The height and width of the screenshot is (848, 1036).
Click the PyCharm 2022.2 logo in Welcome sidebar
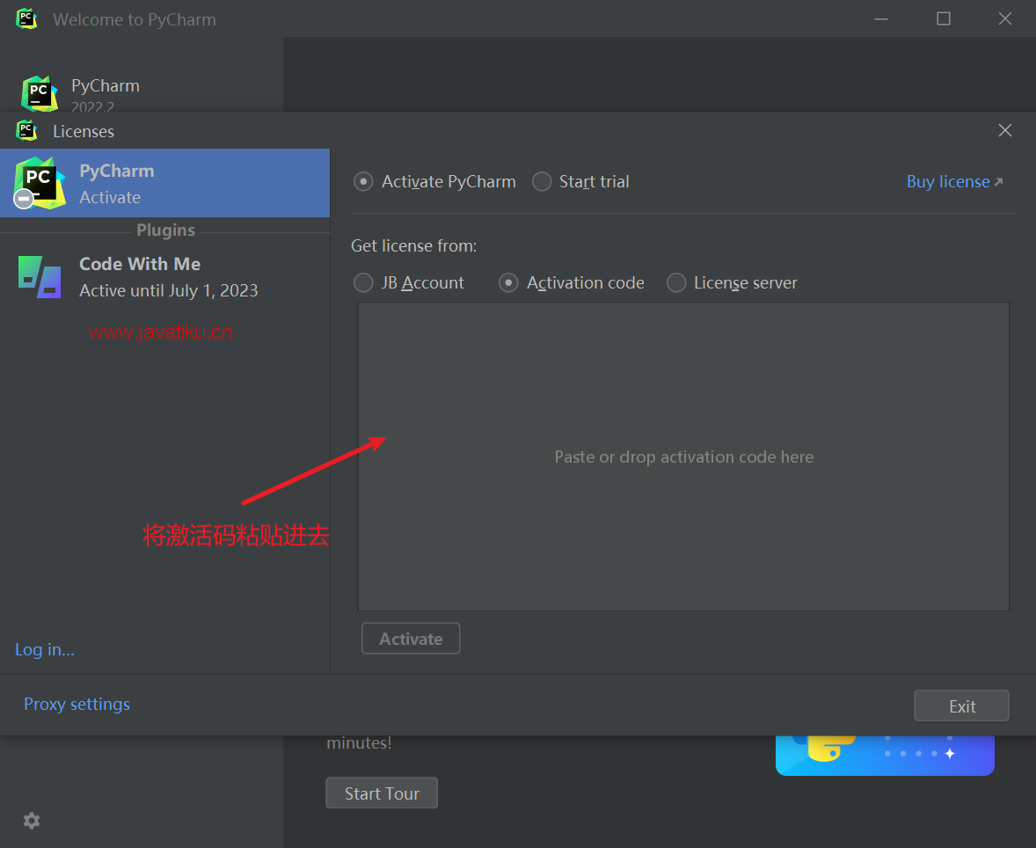(39, 94)
